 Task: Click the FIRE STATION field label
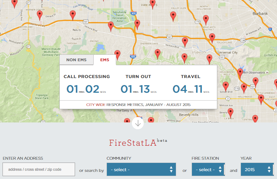pyautogui.click(x=205, y=158)
